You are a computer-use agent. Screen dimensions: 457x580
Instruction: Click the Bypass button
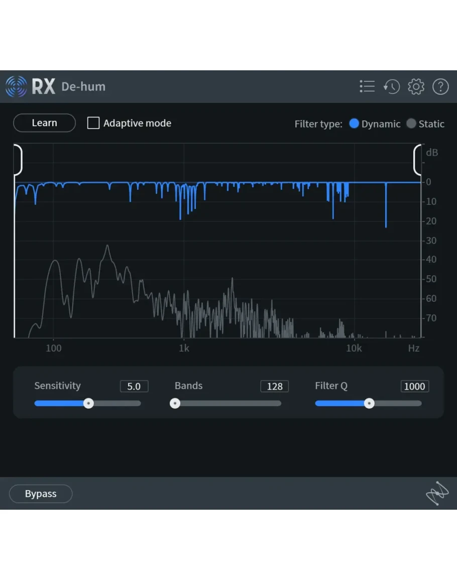click(x=41, y=494)
